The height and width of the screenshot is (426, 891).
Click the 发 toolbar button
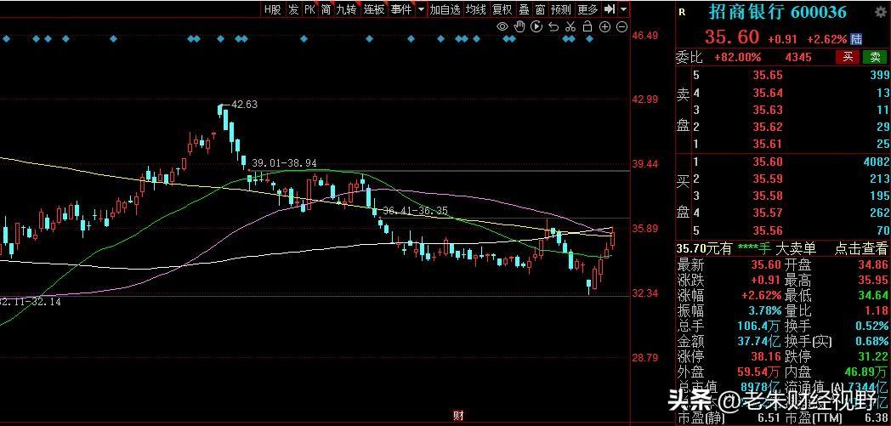tap(293, 9)
